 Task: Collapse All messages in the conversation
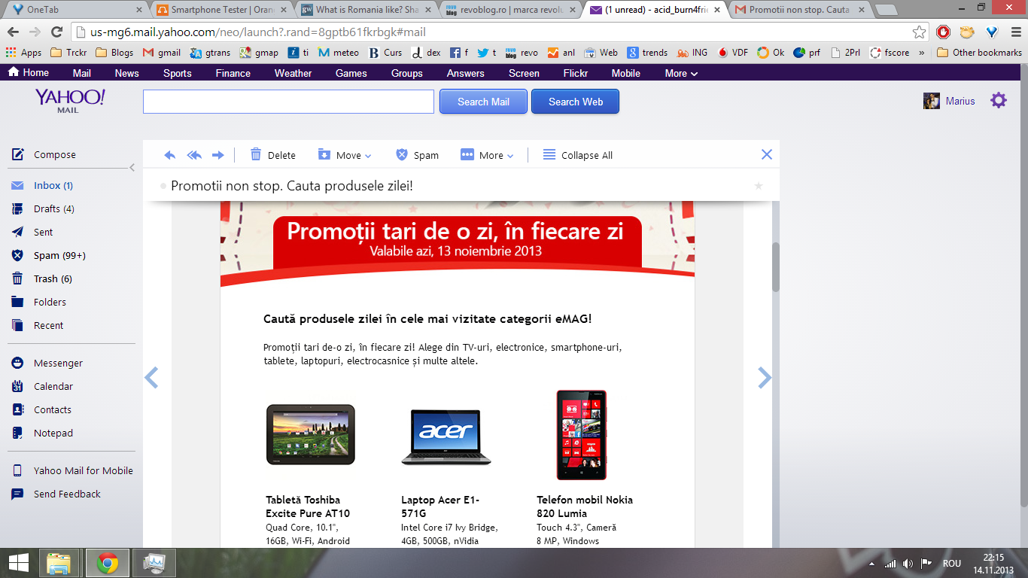coord(578,155)
